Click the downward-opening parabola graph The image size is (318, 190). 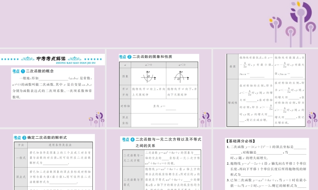pyautogui.click(x=182, y=76)
